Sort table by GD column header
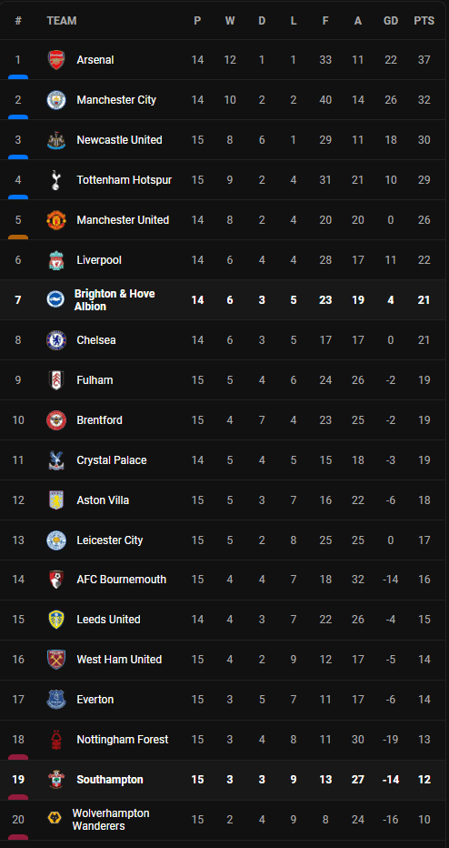The image size is (449, 848). click(391, 21)
